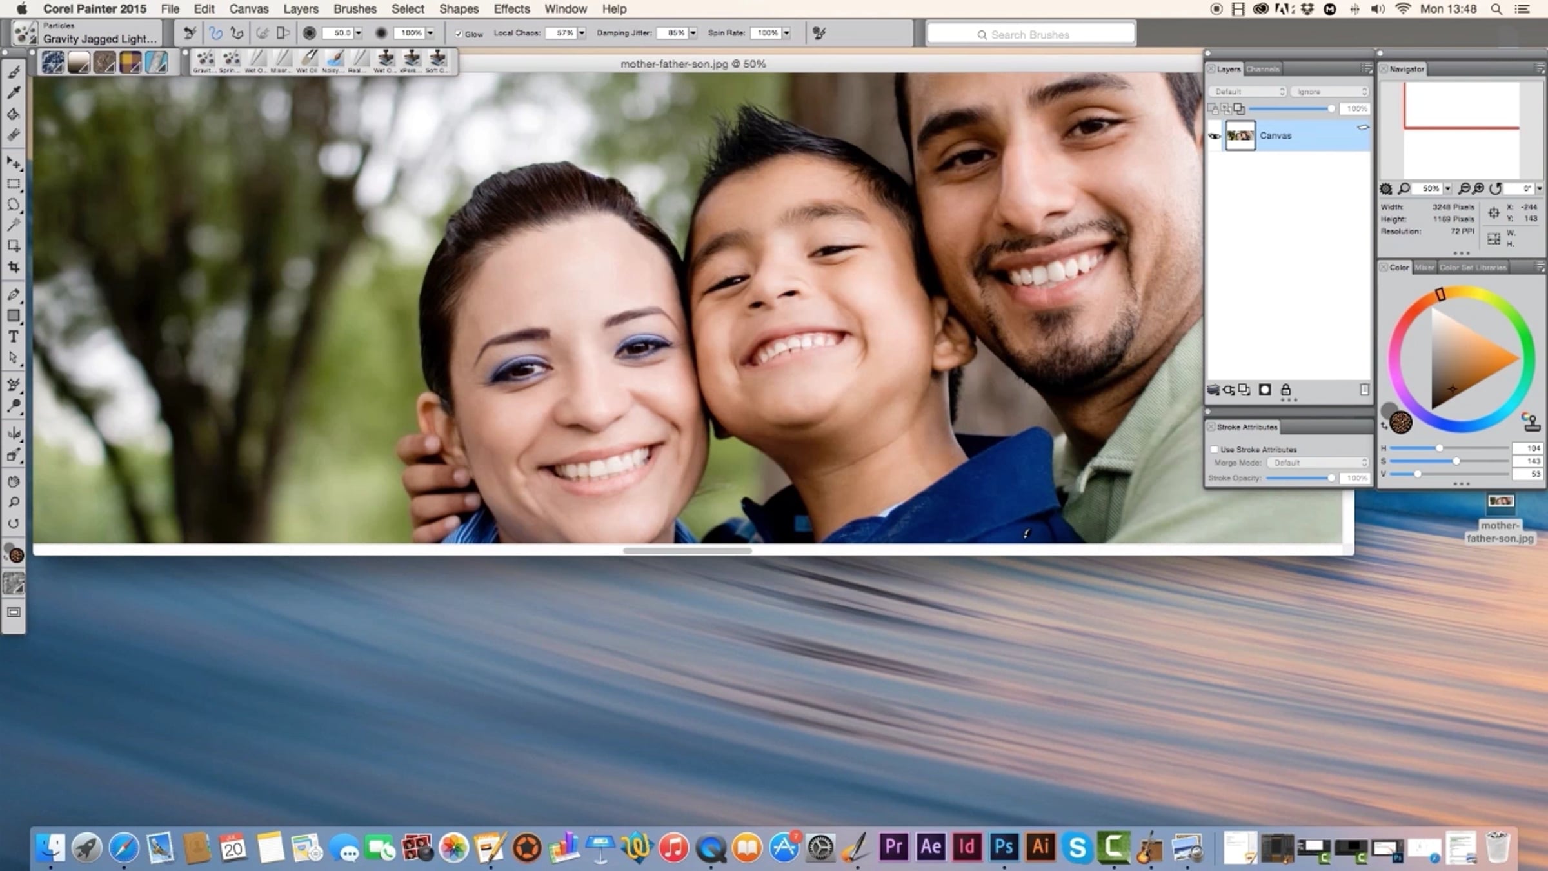This screenshot has width=1548, height=871.
Task: Click the lock layer icon
Action: [1285, 390]
